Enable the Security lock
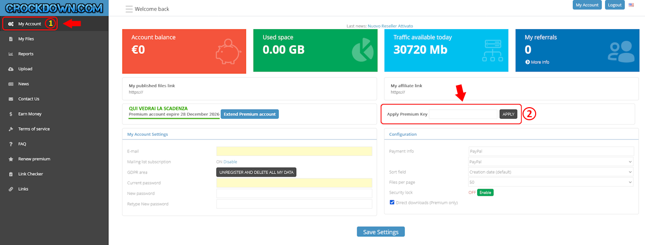This screenshot has height=245, width=645. pyautogui.click(x=485, y=193)
